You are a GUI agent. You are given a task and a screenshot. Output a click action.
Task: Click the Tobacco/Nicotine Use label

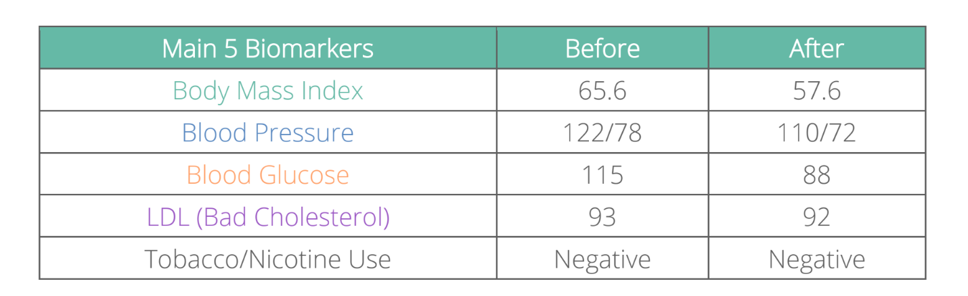click(x=268, y=259)
